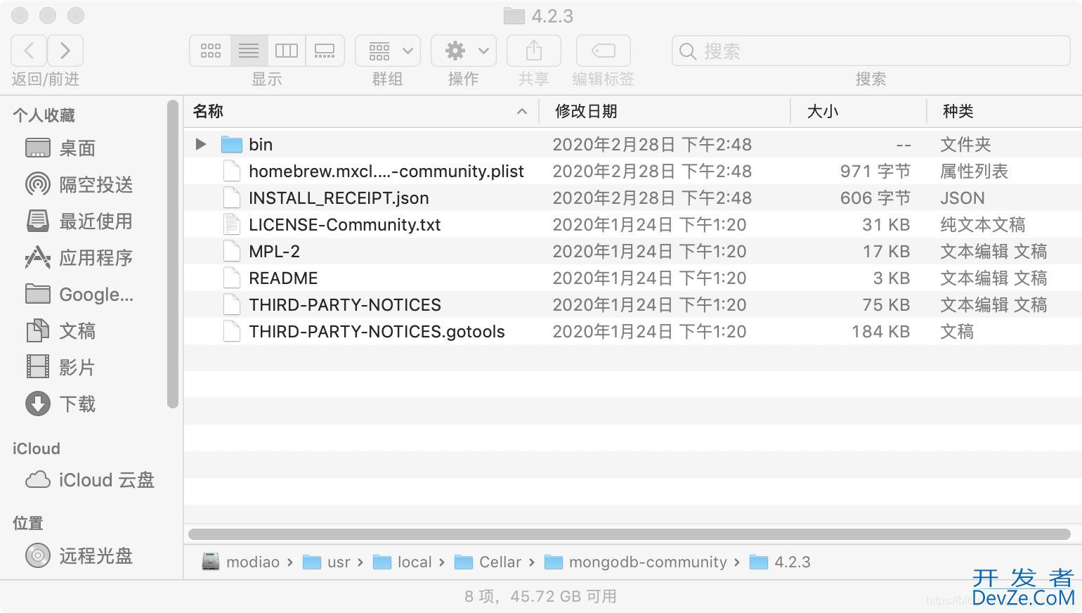Click the edit tags toolbar button

[604, 51]
